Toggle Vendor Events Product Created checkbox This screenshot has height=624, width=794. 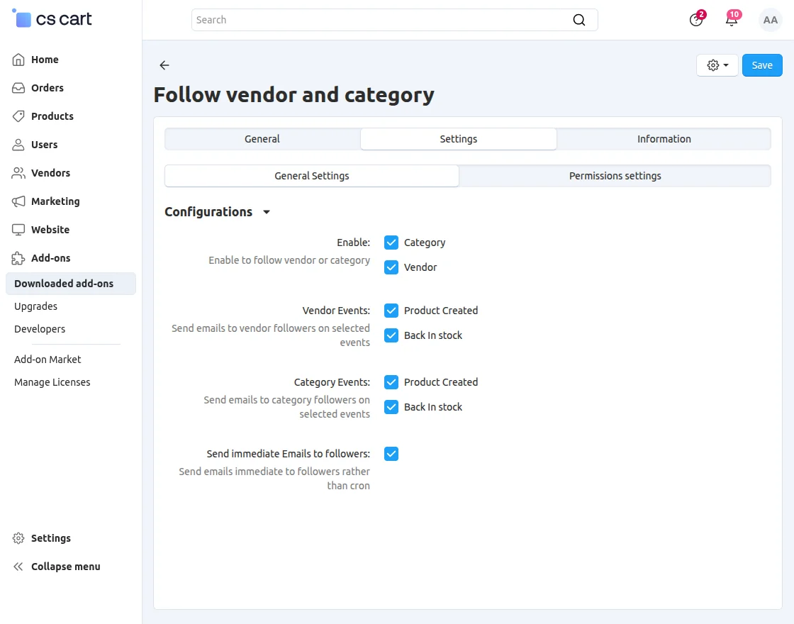(391, 310)
